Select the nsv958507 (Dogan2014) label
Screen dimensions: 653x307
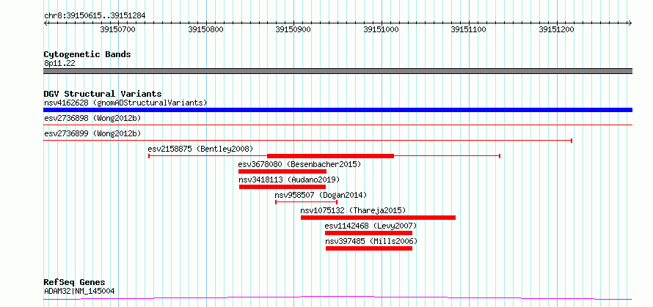pyautogui.click(x=321, y=195)
